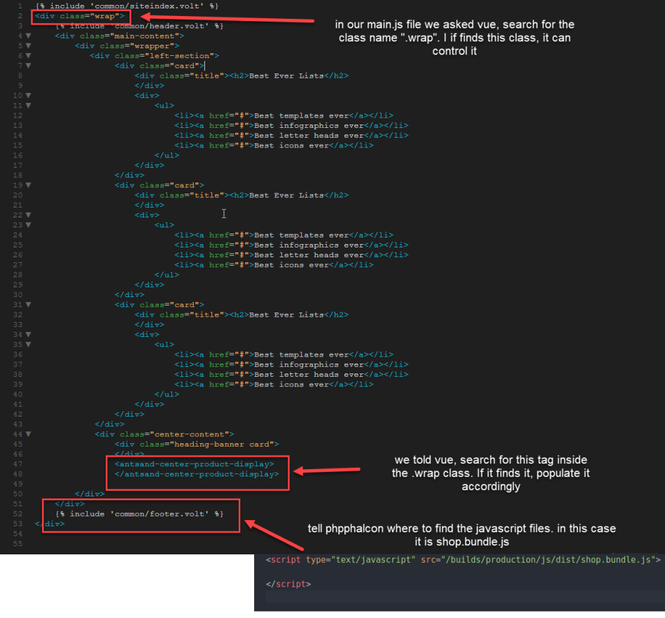The image size is (665, 618).
Task: Click the footer.volt include statement
Action: click(x=139, y=514)
